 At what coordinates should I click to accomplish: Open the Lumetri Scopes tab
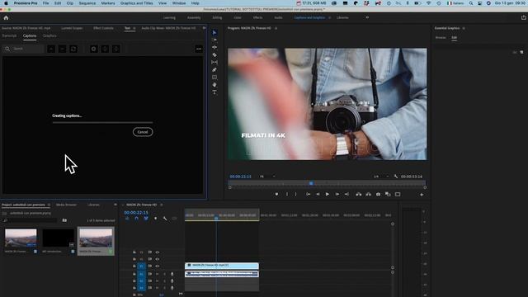click(72, 28)
